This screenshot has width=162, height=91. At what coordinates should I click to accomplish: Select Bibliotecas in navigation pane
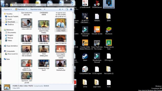pyautogui.click(x=9, y=30)
